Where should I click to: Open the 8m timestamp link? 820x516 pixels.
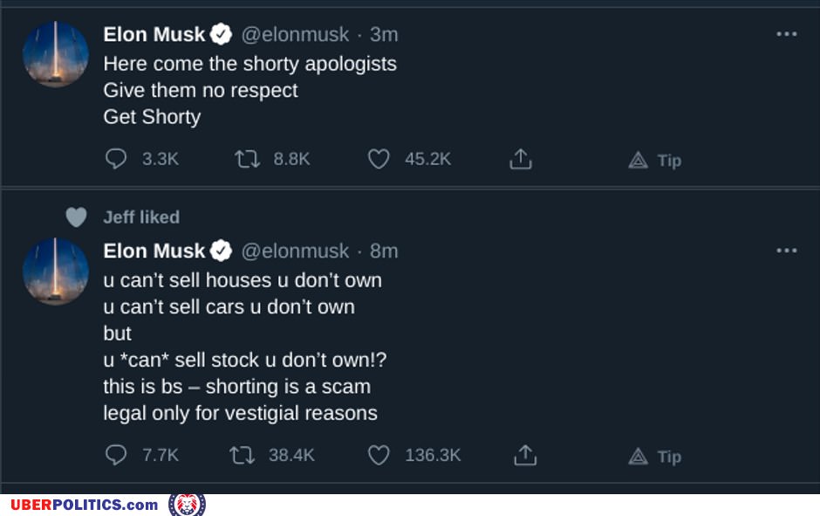pyautogui.click(x=384, y=251)
